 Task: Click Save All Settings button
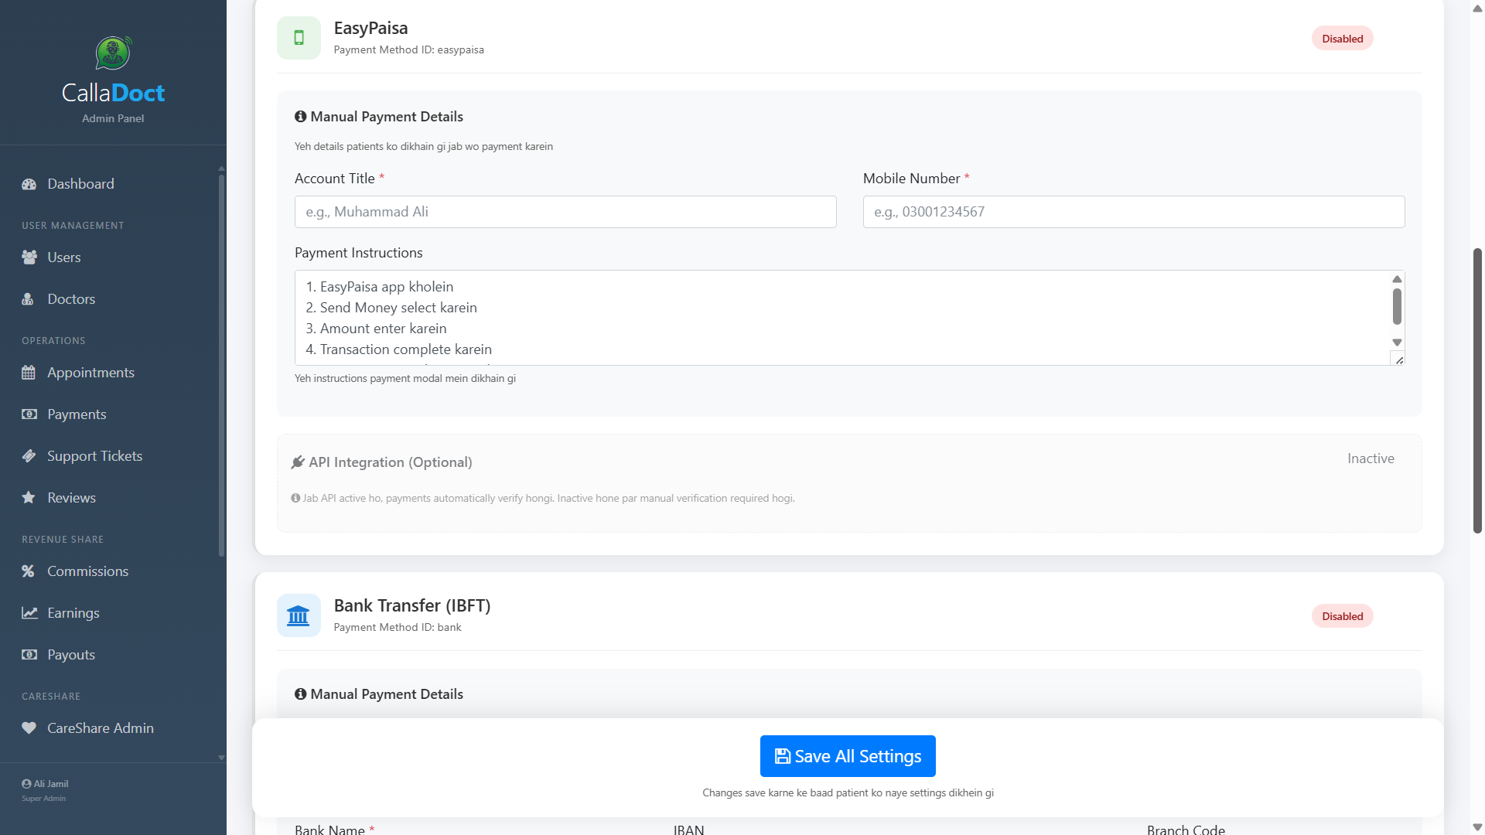(848, 756)
